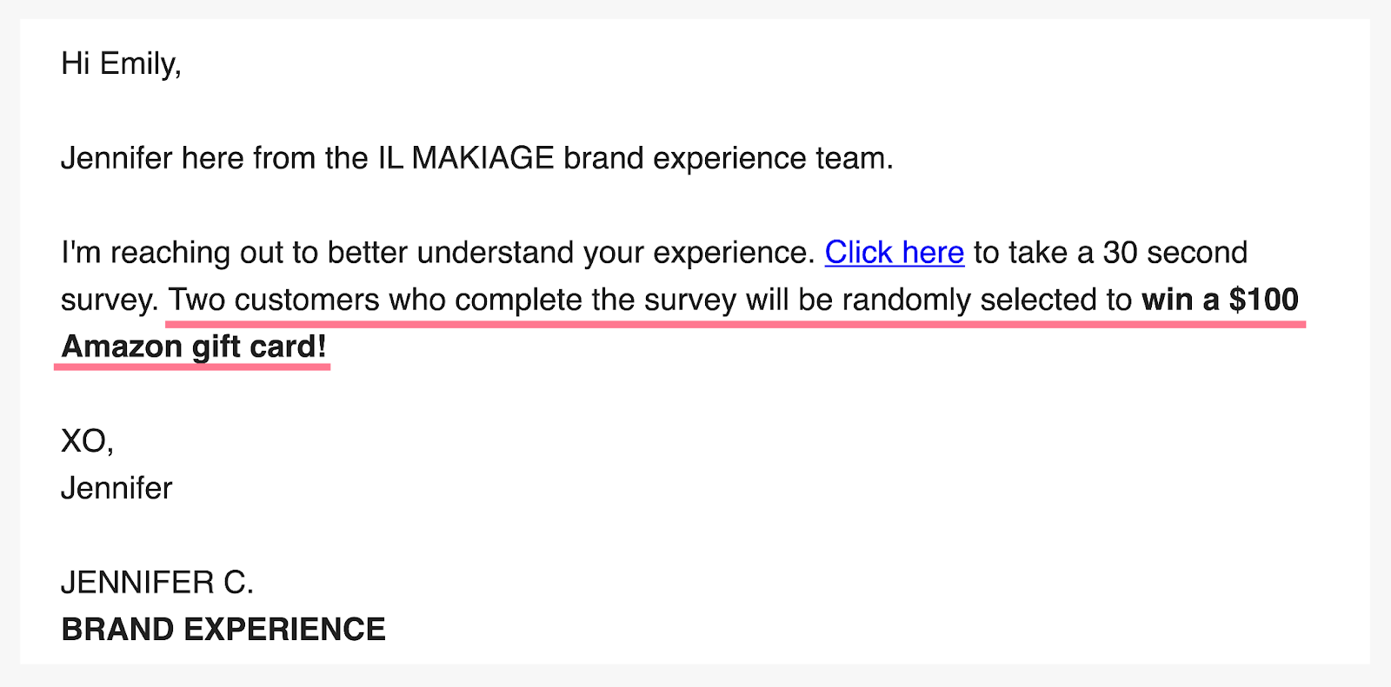Viewport: 1391px width, 687px height.
Task: Click the word "Jennifer" opening the intro sentence
Action: coord(116,158)
